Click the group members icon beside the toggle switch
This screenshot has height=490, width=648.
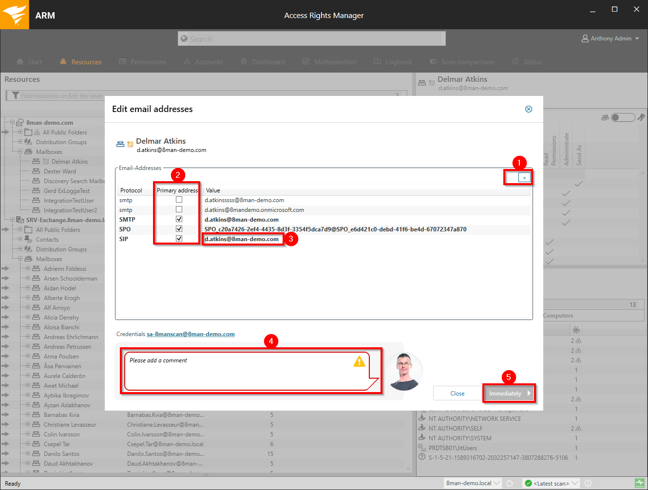(605, 117)
